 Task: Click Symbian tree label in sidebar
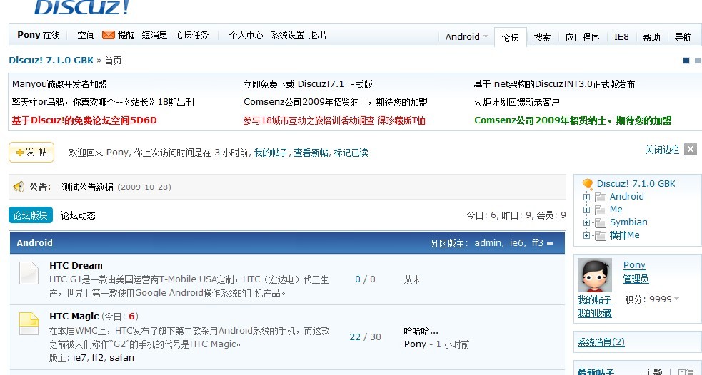pos(628,222)
